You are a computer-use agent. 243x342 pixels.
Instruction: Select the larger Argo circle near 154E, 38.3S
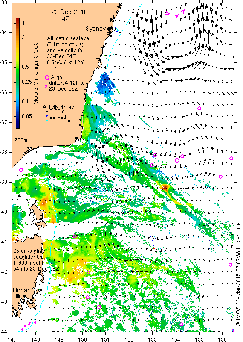coord(177,161)
